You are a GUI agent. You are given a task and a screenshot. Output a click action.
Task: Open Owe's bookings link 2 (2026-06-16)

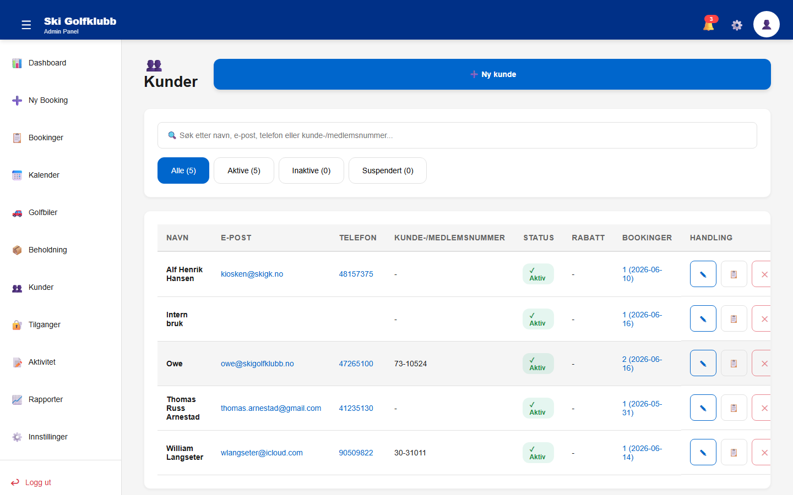click(x=642, y=364)
